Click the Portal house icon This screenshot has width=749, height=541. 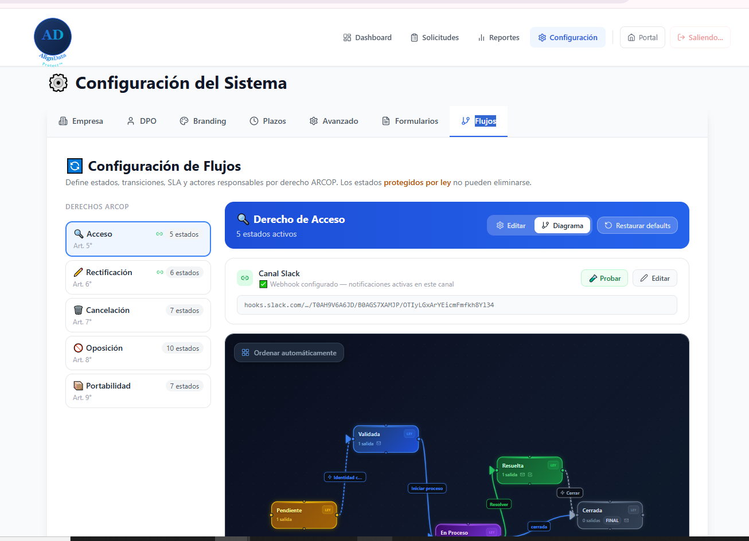pos(631,37)
